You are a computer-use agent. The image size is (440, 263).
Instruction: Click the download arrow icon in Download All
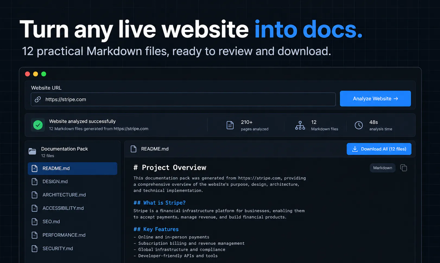click(x=355, y=149)
